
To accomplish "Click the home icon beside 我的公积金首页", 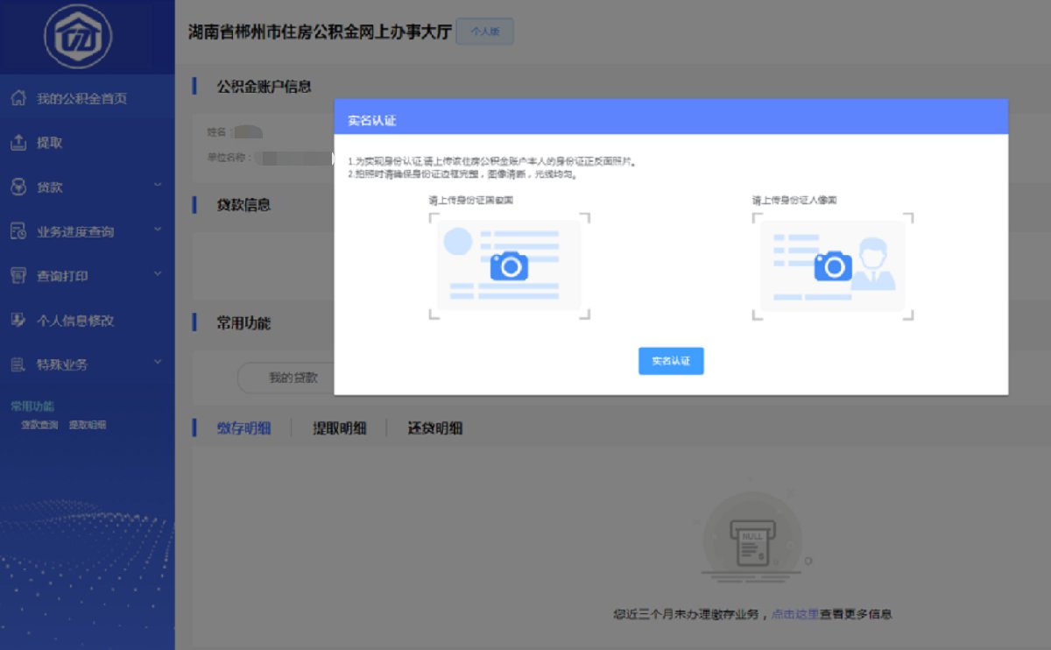I will point(18,98).
